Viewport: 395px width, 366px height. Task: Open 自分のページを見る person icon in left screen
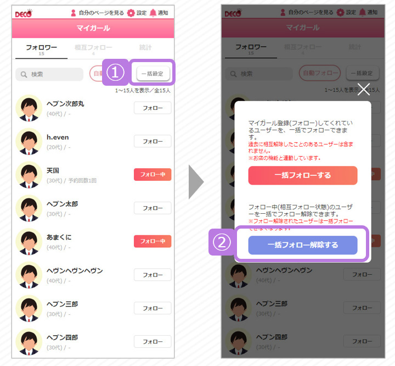(x=74, y=13)
